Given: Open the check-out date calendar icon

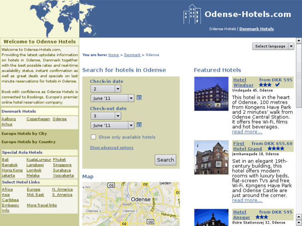Looking at the screenshot, I should 139,125.
